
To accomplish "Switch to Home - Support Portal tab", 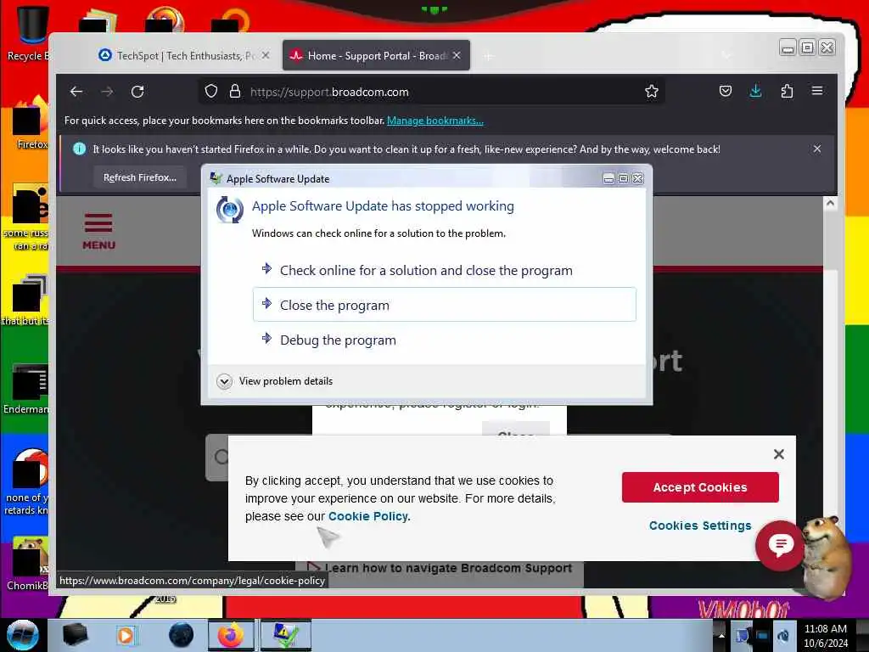I will coord(376,55).
